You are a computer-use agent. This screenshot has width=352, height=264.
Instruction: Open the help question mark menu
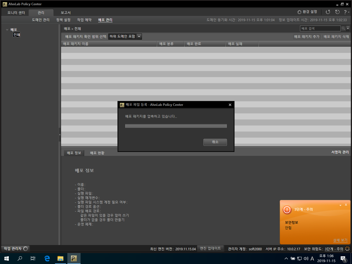pyautogui.click(x=346, y=12)
